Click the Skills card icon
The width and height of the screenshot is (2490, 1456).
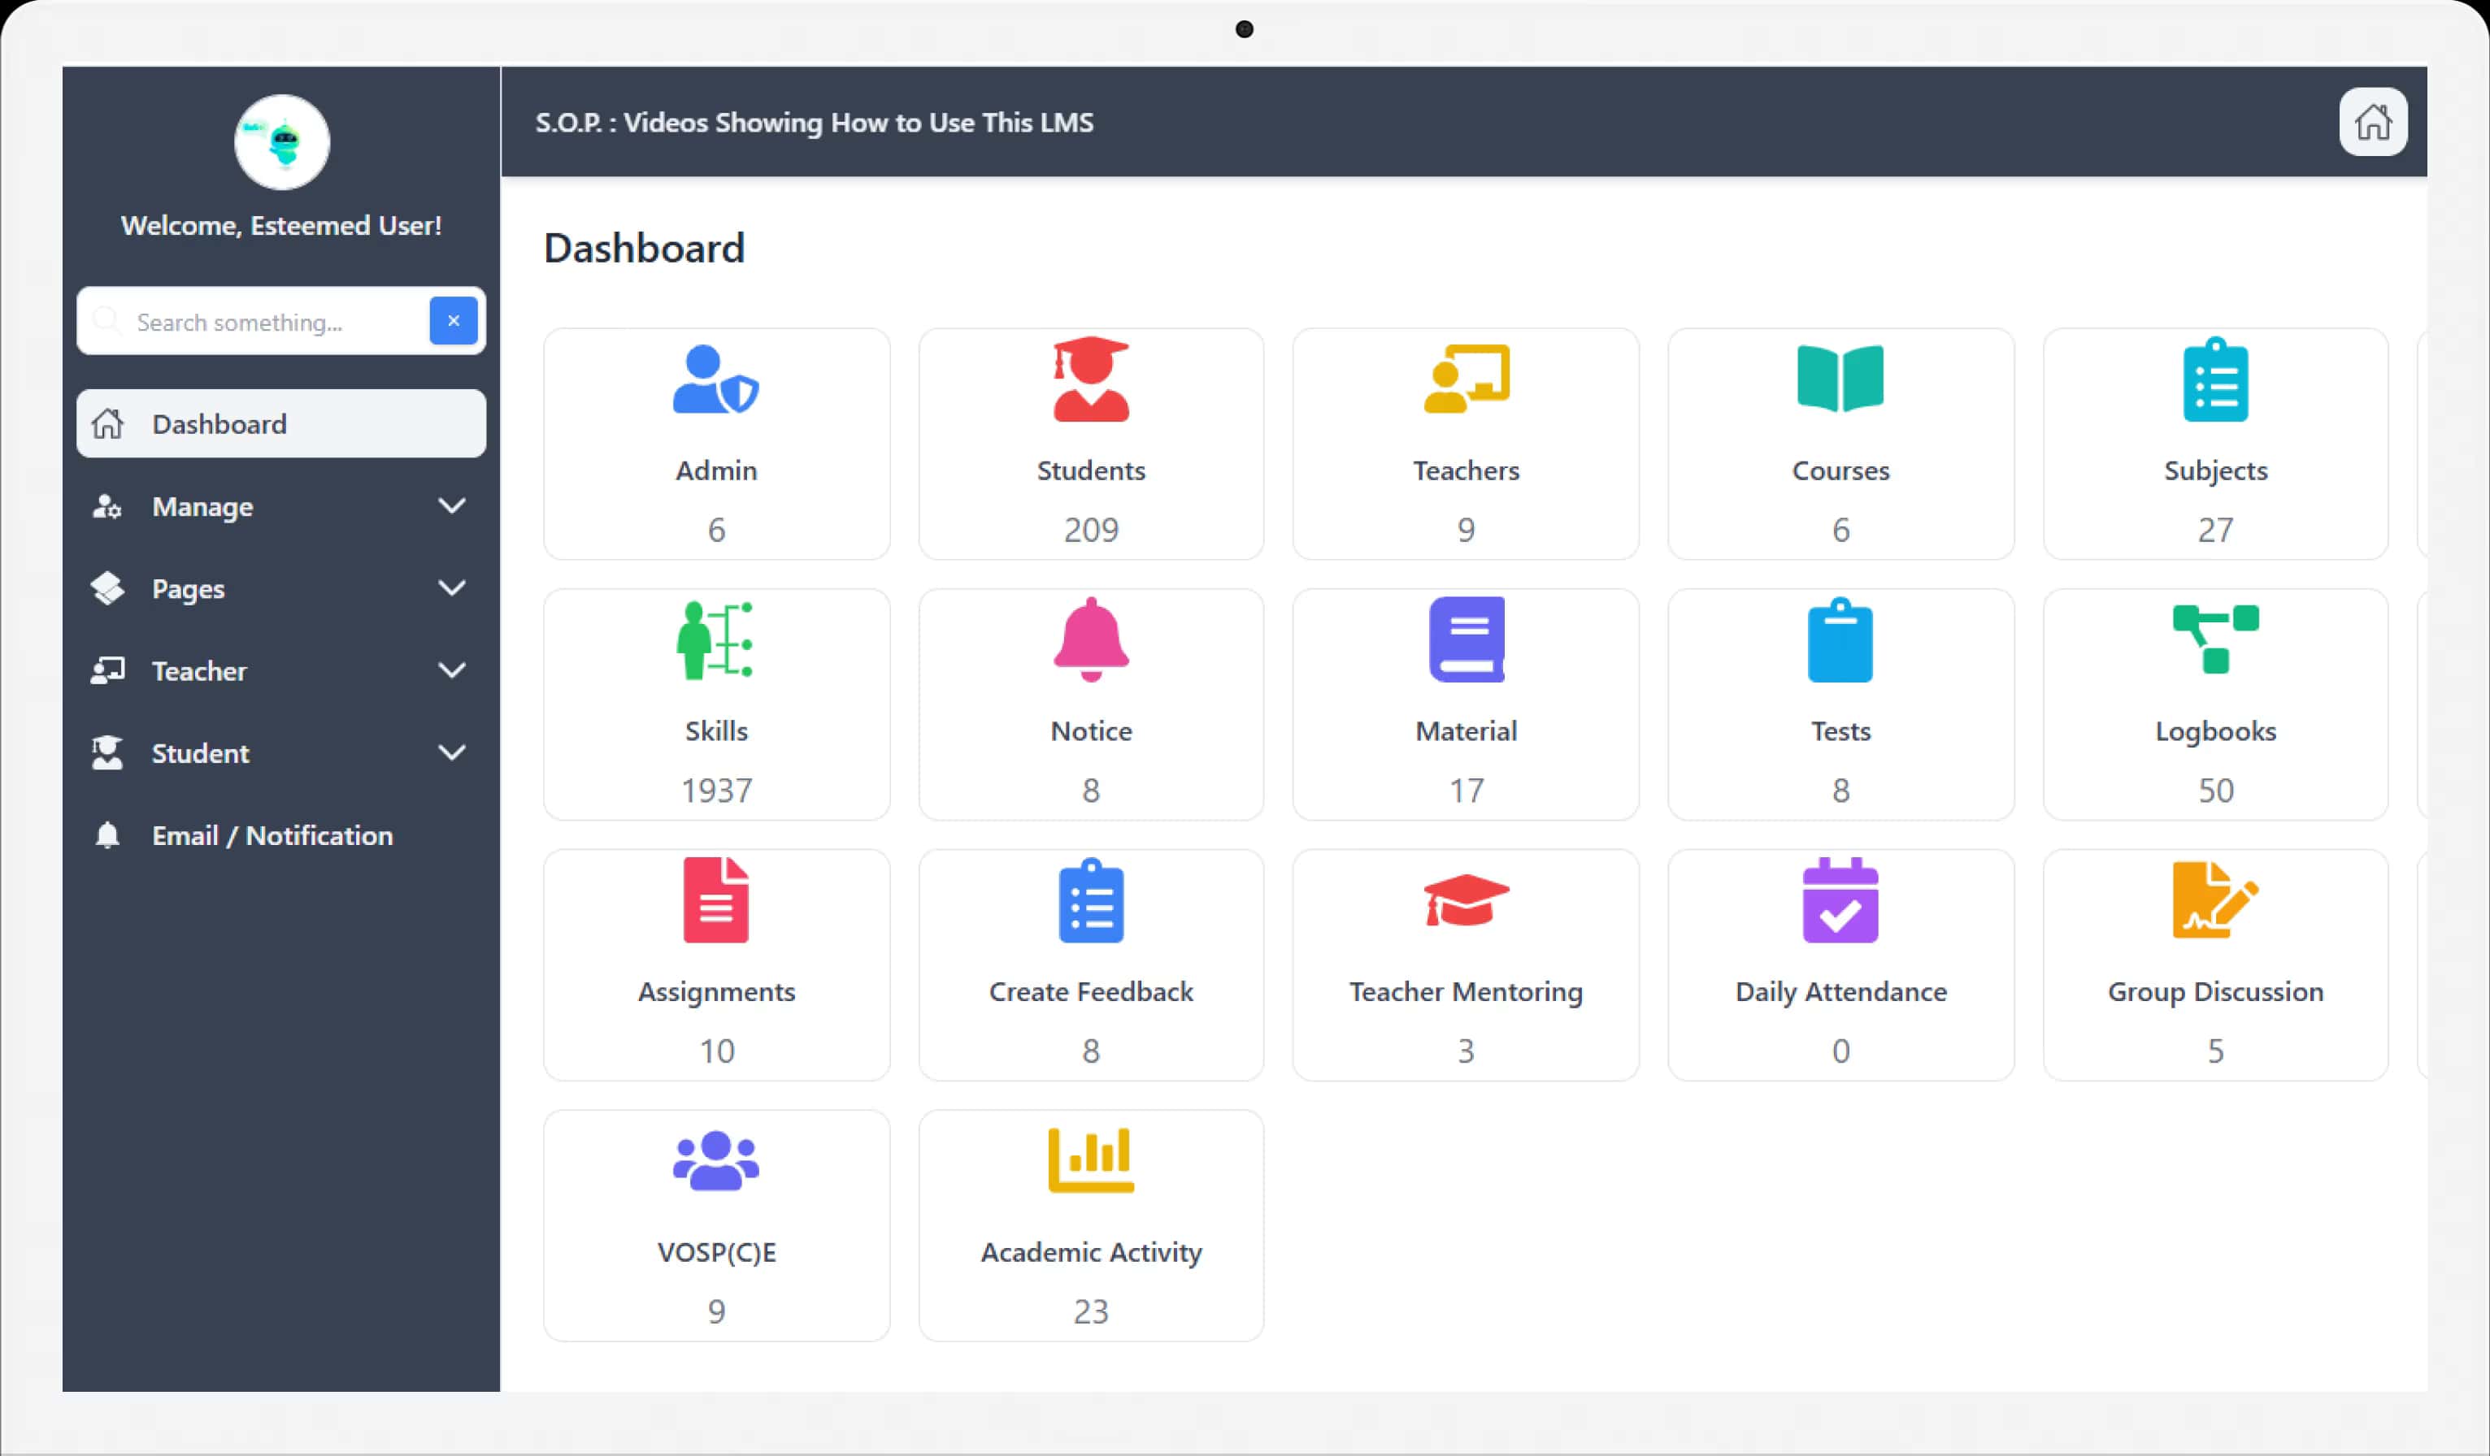pyautogui.click(x=715, y=642)
